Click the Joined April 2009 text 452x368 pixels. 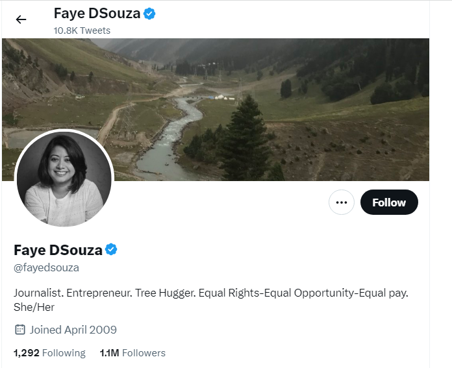pos(73,330)
